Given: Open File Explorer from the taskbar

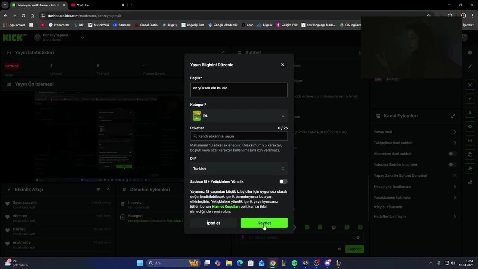Looking at the screenshot, I should coord(229,263).
